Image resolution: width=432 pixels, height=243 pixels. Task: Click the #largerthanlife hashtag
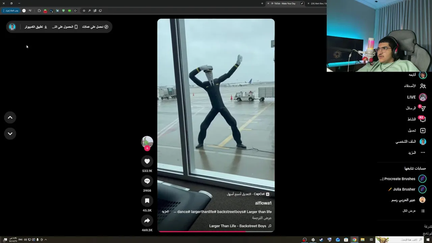[203, 212]
